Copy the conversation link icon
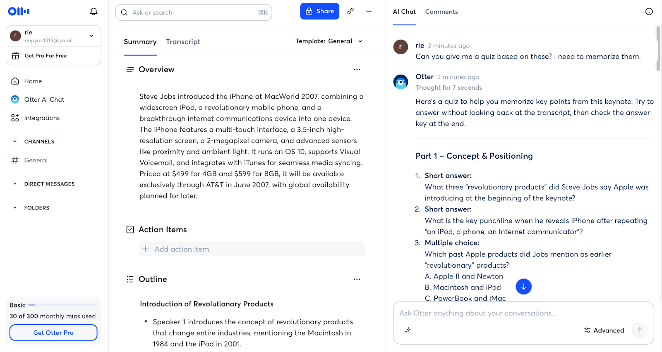 [350, 11]
